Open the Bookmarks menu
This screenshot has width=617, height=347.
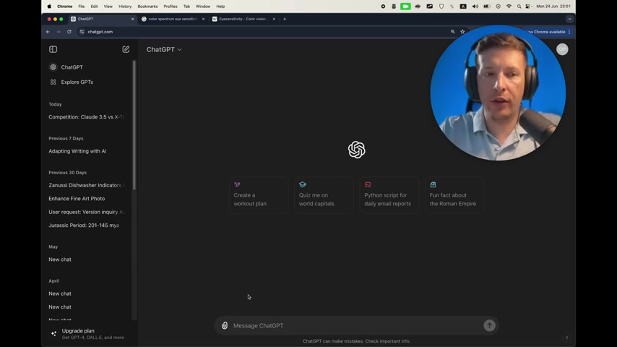[147, 7]
